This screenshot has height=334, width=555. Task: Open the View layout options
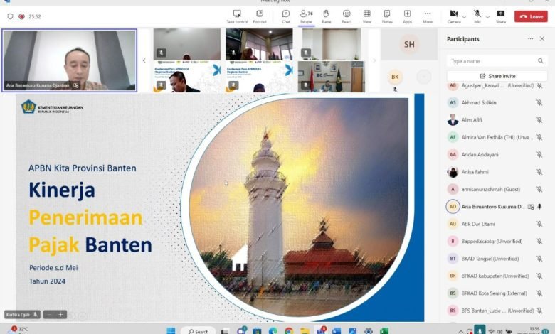pyautogui.click(x=366, y=16)
